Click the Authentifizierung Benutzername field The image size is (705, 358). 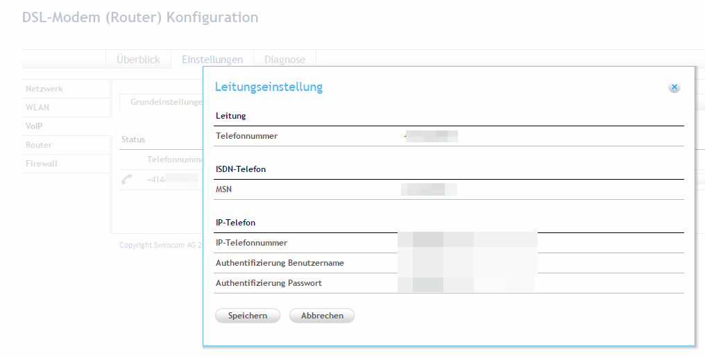[467, 263]
